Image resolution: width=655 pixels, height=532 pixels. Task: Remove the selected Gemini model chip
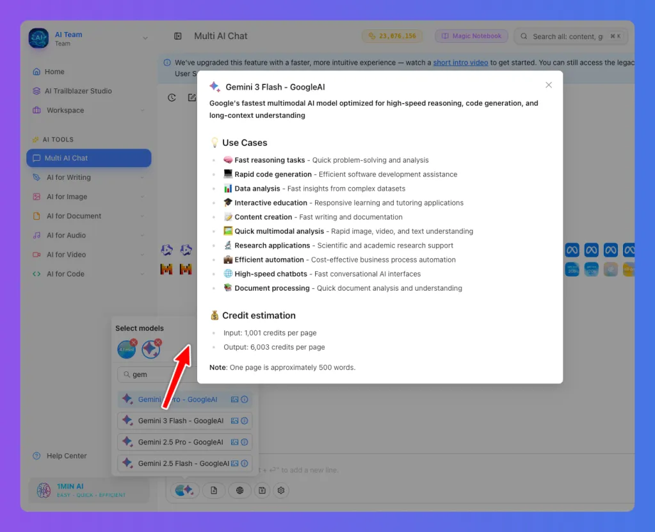coord(158,343)
